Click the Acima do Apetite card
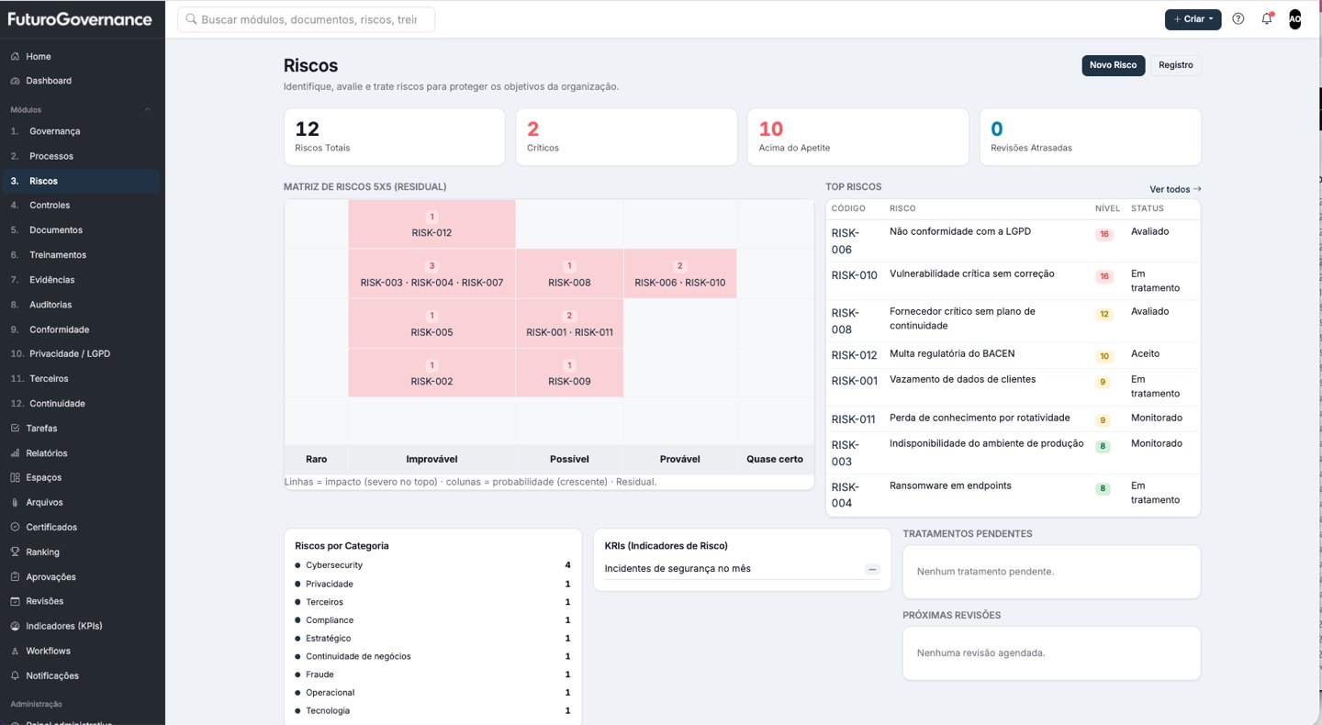Image resolution: width=1322 pixels, height=725 pixels. (858, 137)
